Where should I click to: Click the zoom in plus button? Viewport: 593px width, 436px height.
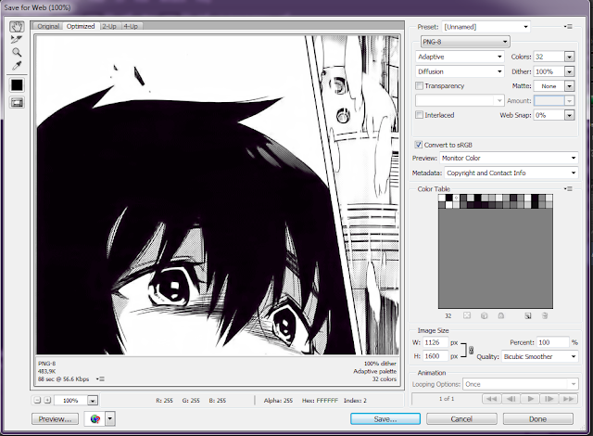pos(47,400)
